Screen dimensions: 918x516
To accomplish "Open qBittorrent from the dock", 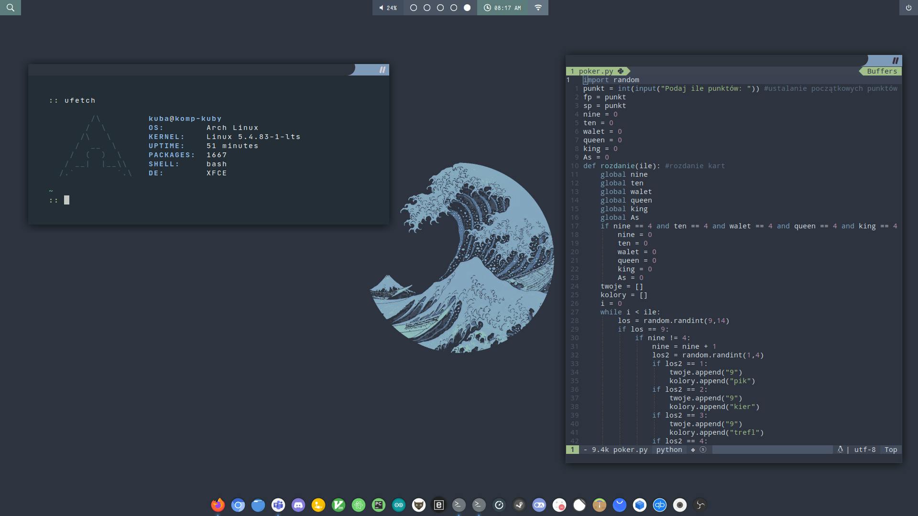I will (660, 505).
